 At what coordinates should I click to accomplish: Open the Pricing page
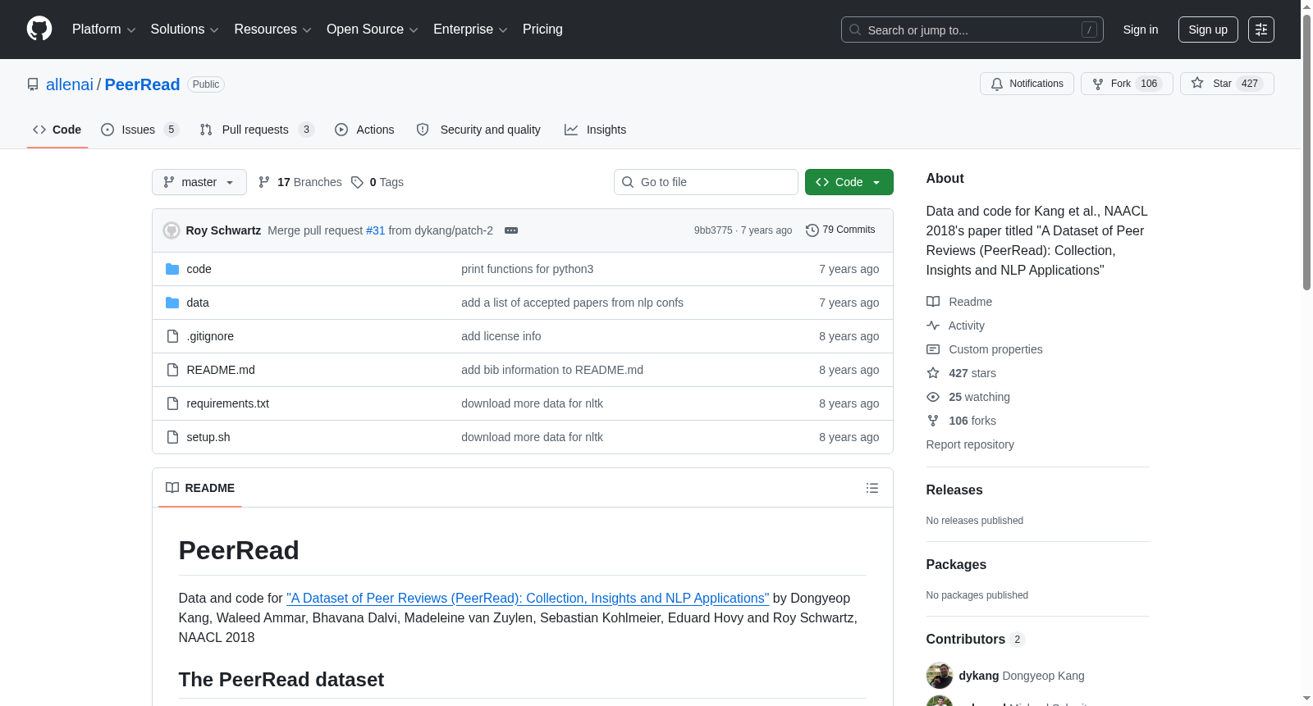tap(542, 30)
